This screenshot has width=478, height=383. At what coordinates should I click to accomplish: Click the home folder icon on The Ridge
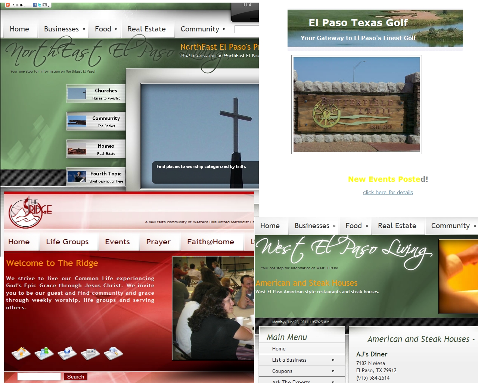click(21, 353)
